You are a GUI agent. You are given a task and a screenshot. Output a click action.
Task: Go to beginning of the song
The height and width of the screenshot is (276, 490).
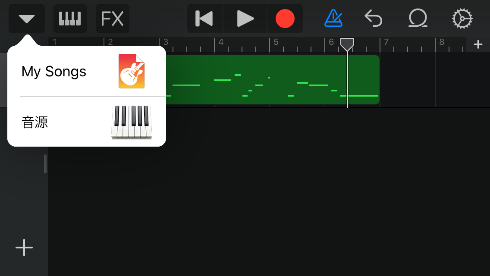point(205,19)
